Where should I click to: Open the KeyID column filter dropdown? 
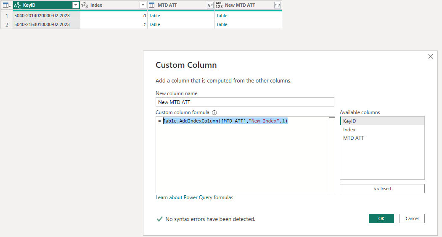(x=76, y=5)
